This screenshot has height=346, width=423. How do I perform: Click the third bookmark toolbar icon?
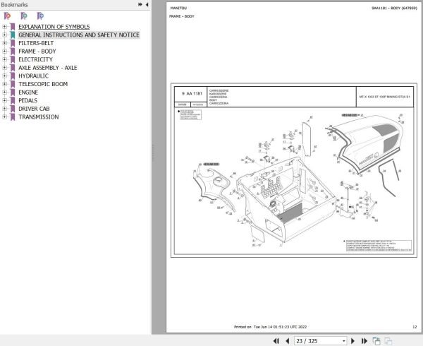[40, 16]
